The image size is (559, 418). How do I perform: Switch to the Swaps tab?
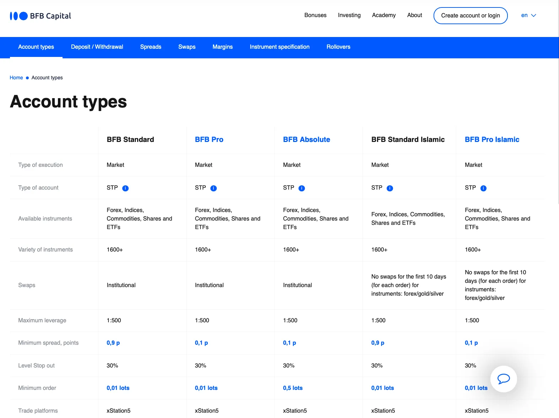(x=187, y=47)
